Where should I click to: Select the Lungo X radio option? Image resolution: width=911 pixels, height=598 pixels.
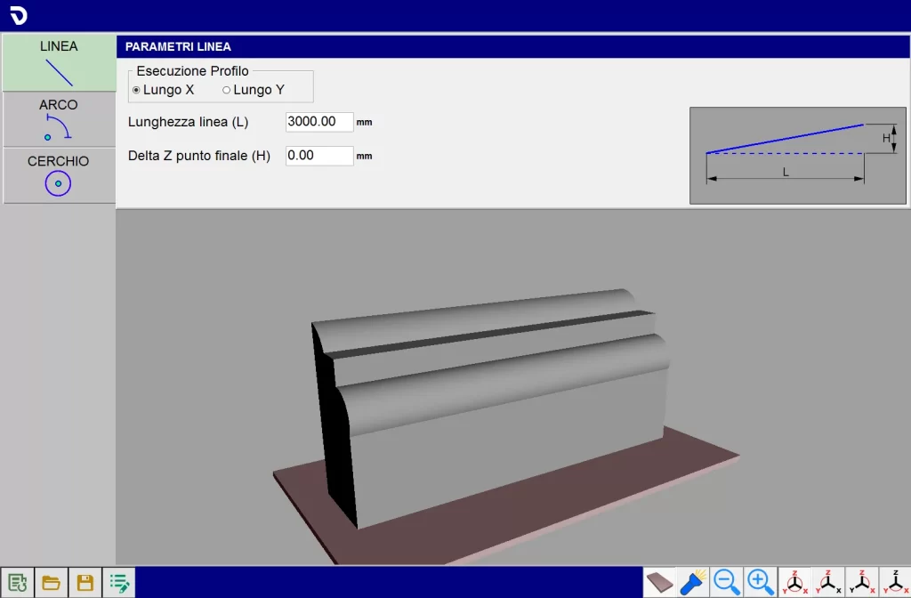tap(164, 90)
